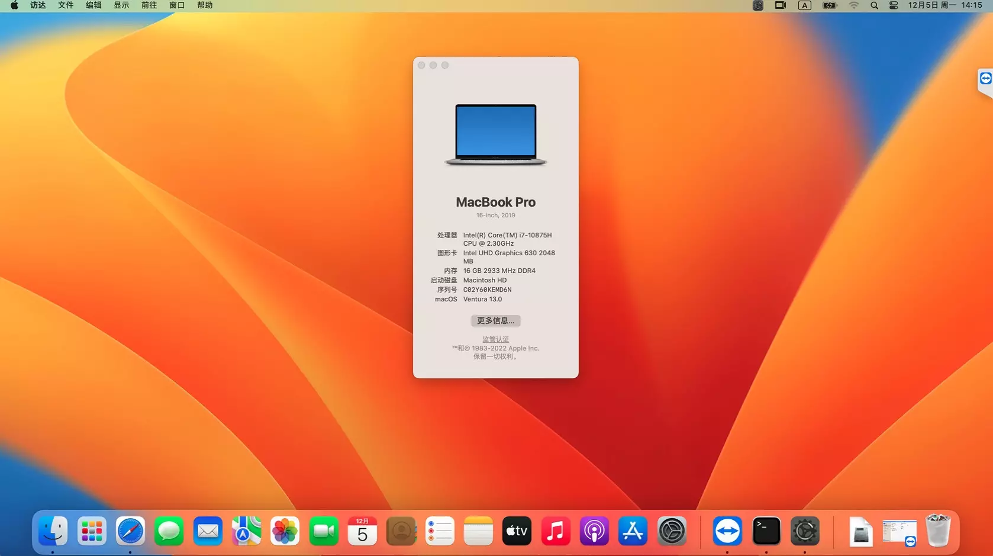
Task: Show Wi-Fi status menu
Action: (x=853, y=5)
